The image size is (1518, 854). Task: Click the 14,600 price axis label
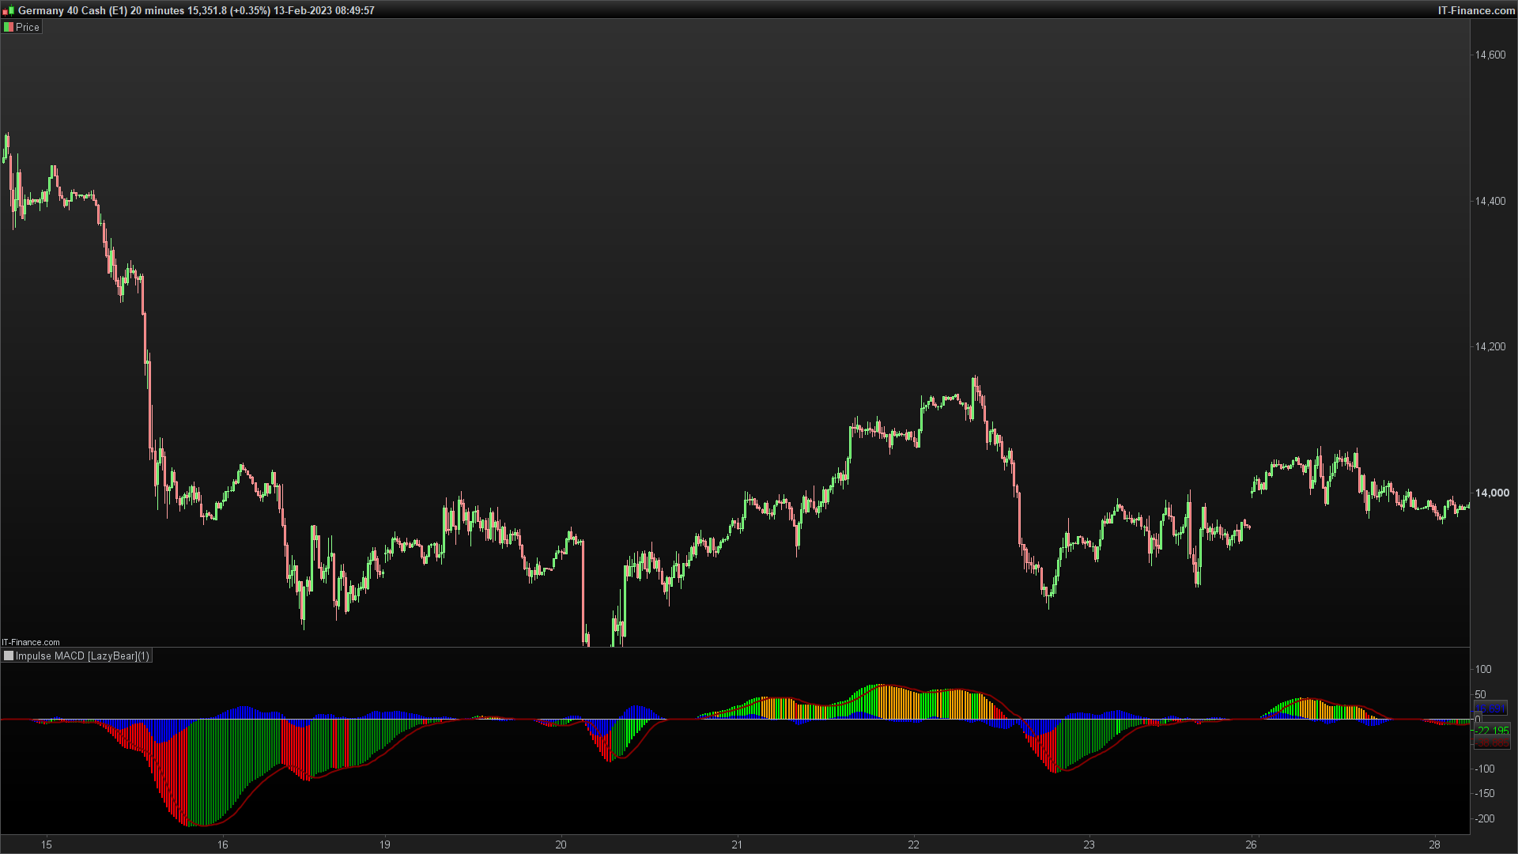[x=1490, y=55]
